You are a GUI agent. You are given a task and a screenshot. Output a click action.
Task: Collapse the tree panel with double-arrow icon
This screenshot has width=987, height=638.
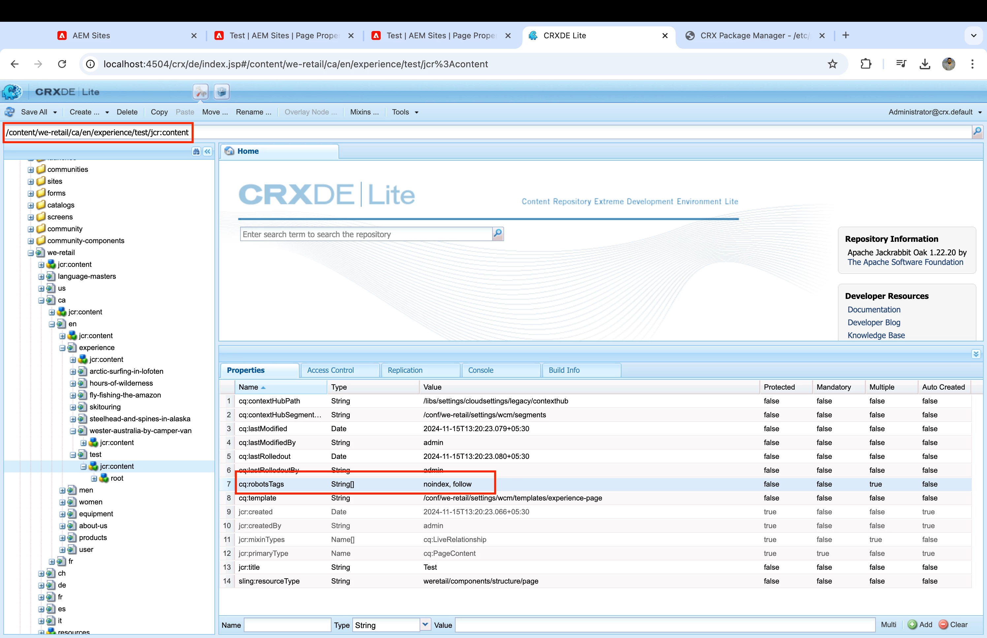[x=207, y=152]
